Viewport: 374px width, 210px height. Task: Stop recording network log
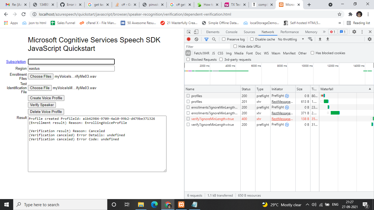(x=188, y=39)
